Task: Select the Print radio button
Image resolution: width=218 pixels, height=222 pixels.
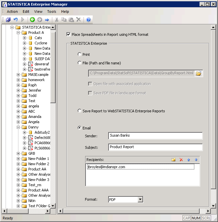Action: [x=80, y=55]
